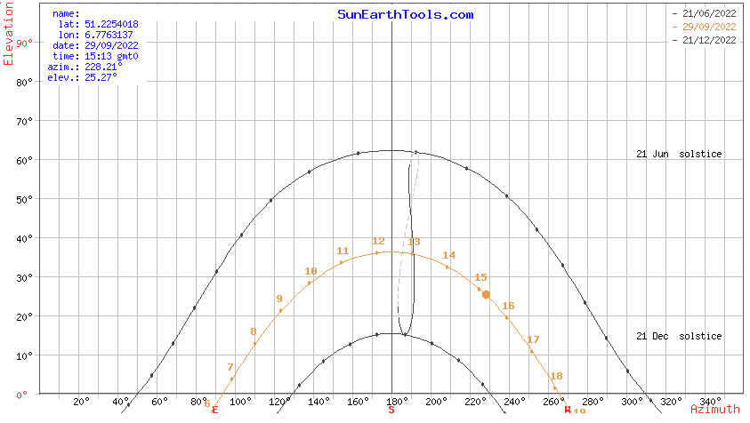The width and height of the screenshot is (750, 423).
Task: Click the hour 15 label on sun path
Action: 481,278
